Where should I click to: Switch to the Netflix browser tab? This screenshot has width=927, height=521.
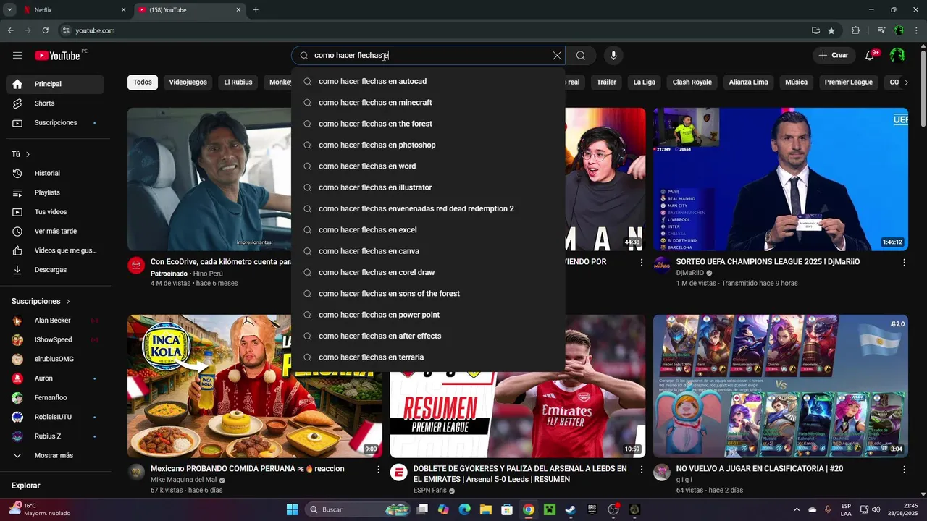coord(75,10)
